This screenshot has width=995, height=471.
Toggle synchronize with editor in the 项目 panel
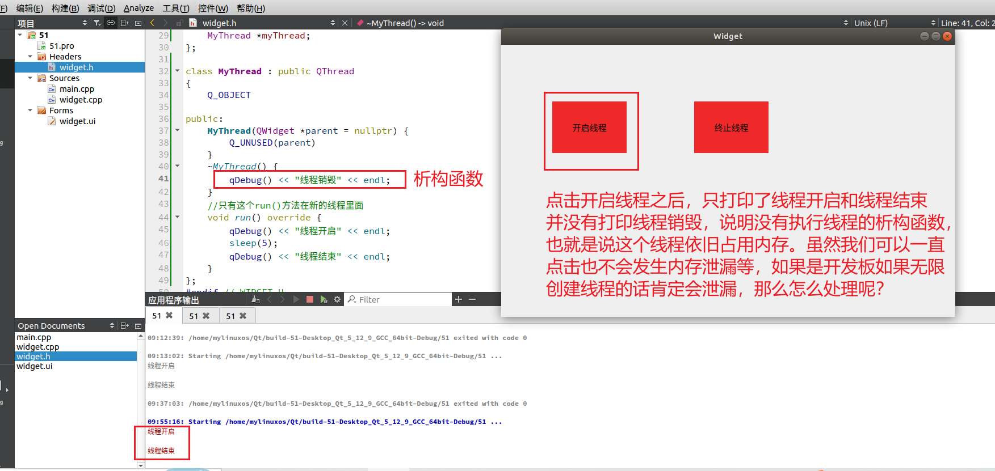click(111, 23)
